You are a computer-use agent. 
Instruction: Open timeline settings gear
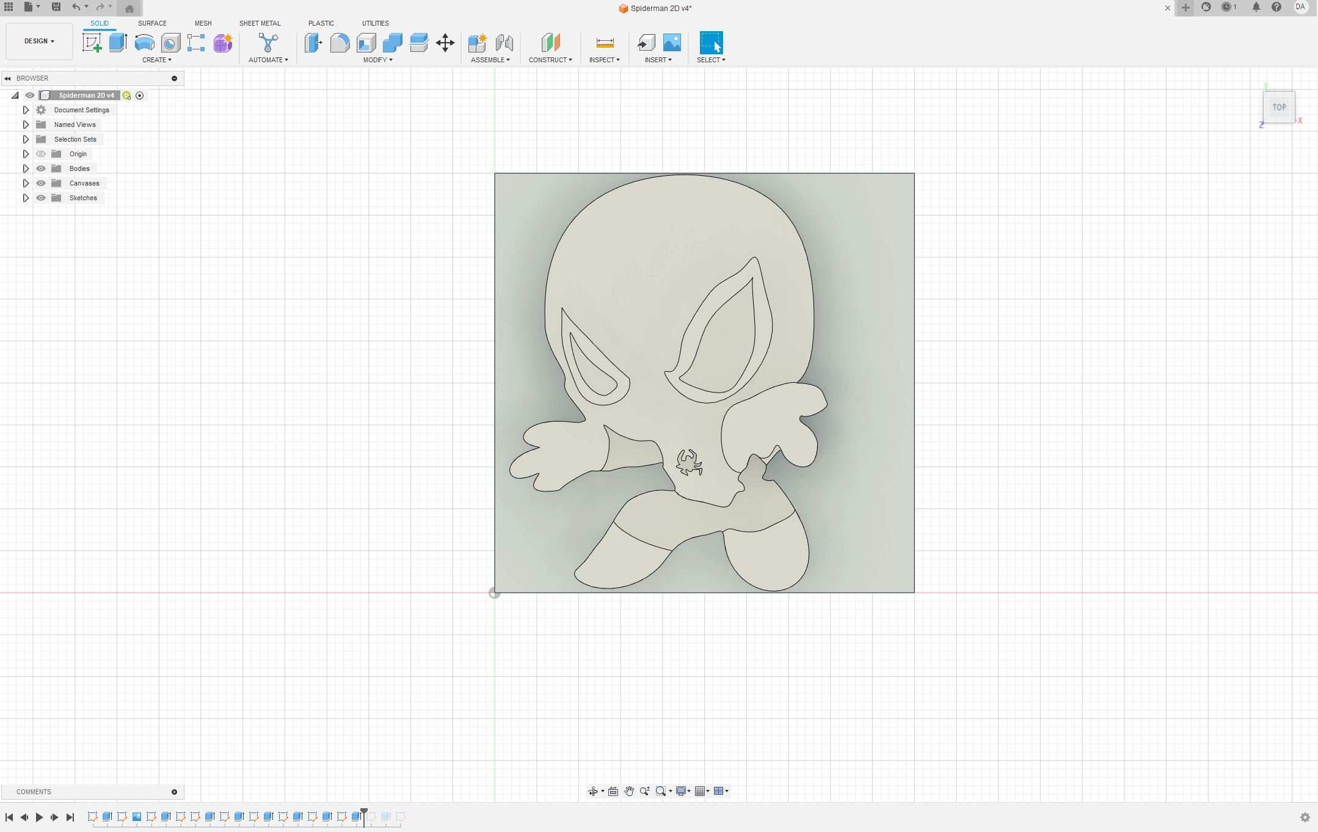point(1305,817)
